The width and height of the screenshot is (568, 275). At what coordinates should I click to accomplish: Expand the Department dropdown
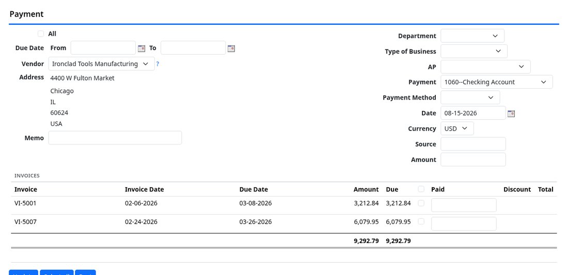tap(472, 36)
